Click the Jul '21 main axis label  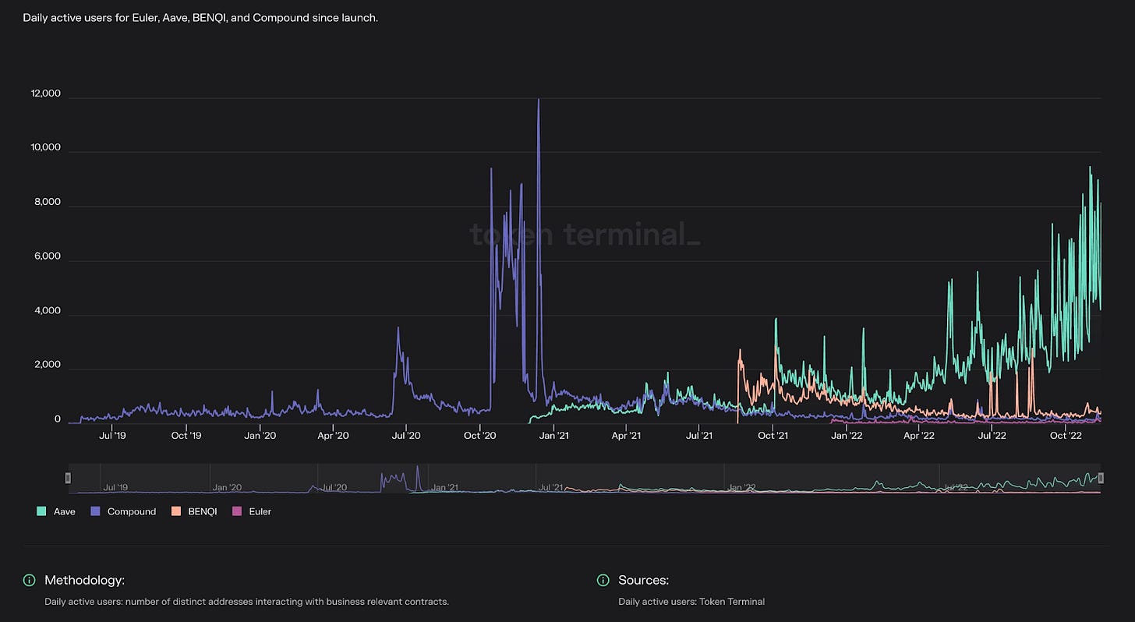699,436
